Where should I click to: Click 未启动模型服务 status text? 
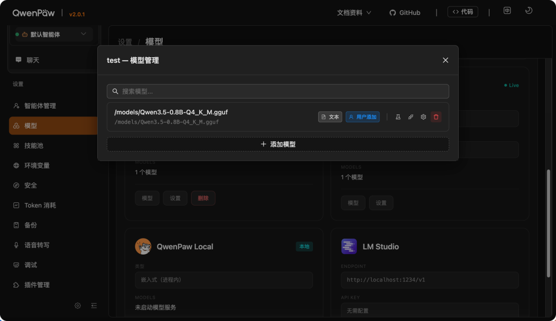pos(155,308)
